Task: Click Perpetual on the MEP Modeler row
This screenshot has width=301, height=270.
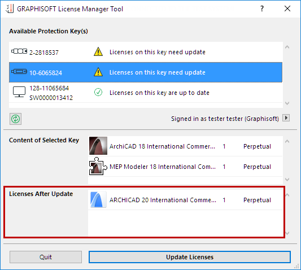Action: pyautogui.click(x=257, y=167)
